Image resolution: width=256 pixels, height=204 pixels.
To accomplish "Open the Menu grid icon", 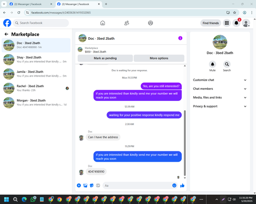I will click(227, 23).
